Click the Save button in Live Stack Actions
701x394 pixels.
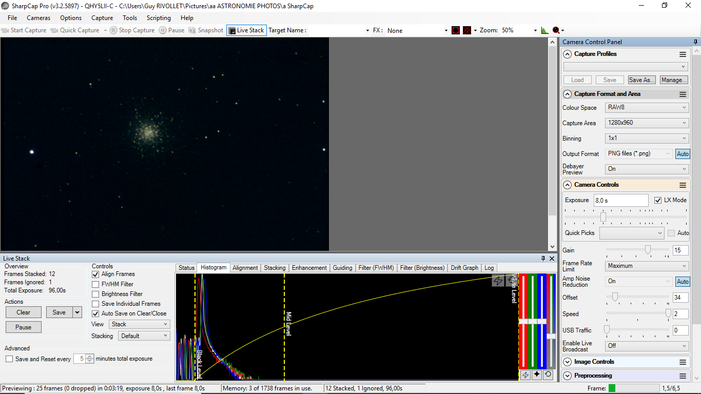[x=59, y=312]
